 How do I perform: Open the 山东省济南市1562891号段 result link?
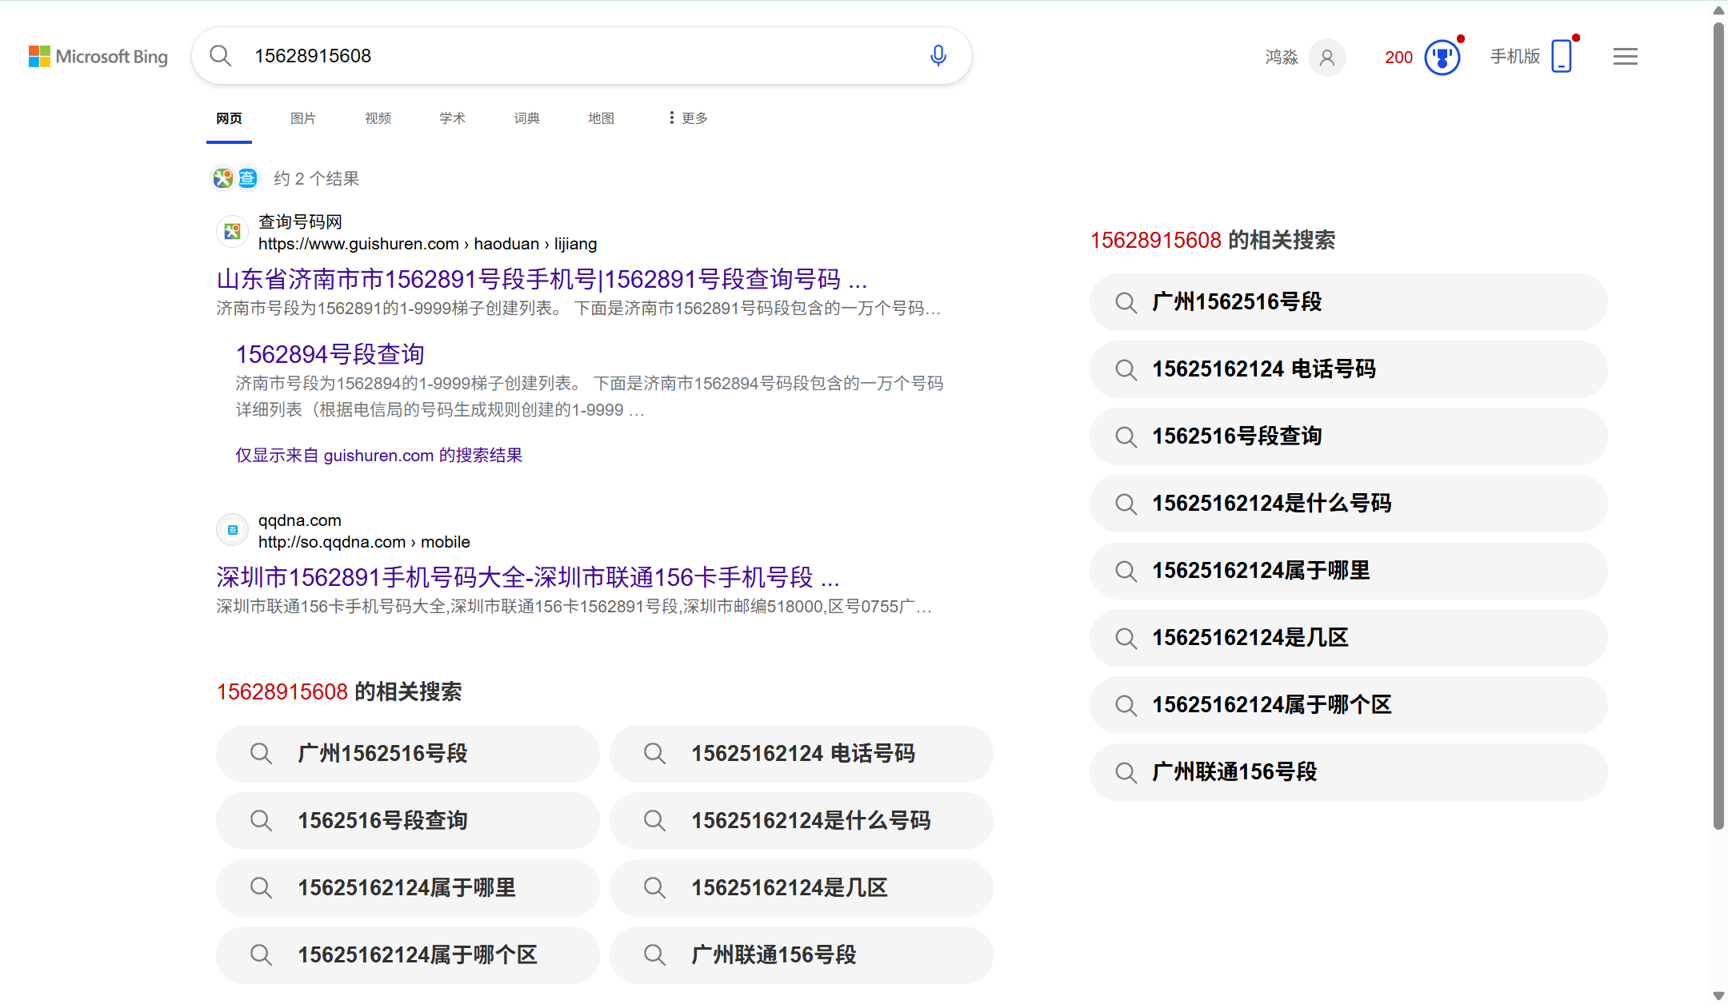[542, 279]
